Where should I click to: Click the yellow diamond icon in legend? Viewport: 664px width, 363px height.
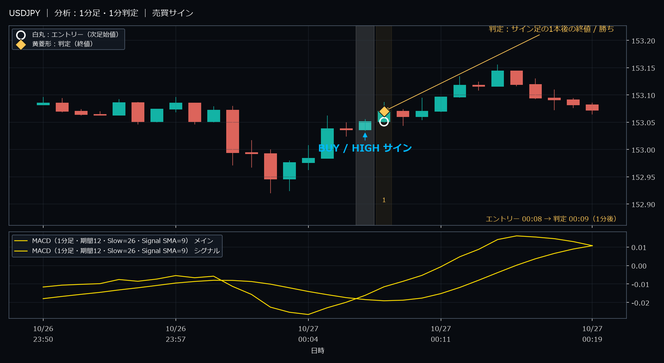point(21,45)
